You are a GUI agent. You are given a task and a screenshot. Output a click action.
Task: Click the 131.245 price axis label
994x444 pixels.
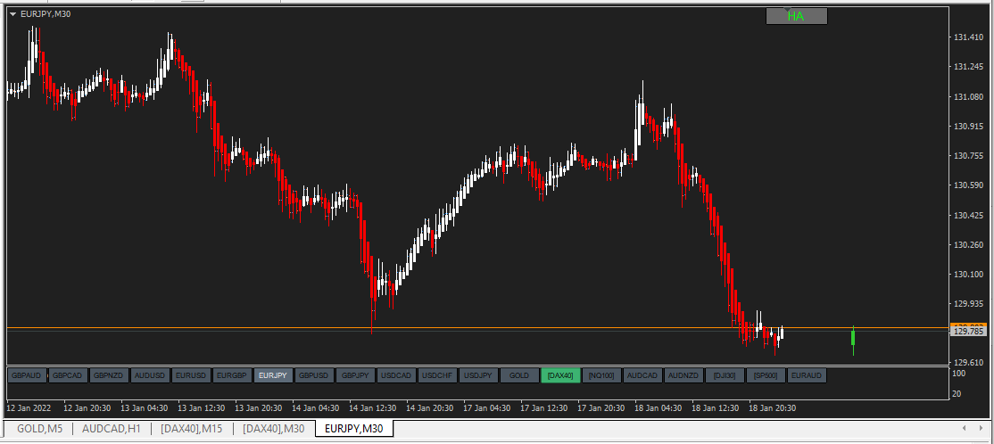click(968, 67)
